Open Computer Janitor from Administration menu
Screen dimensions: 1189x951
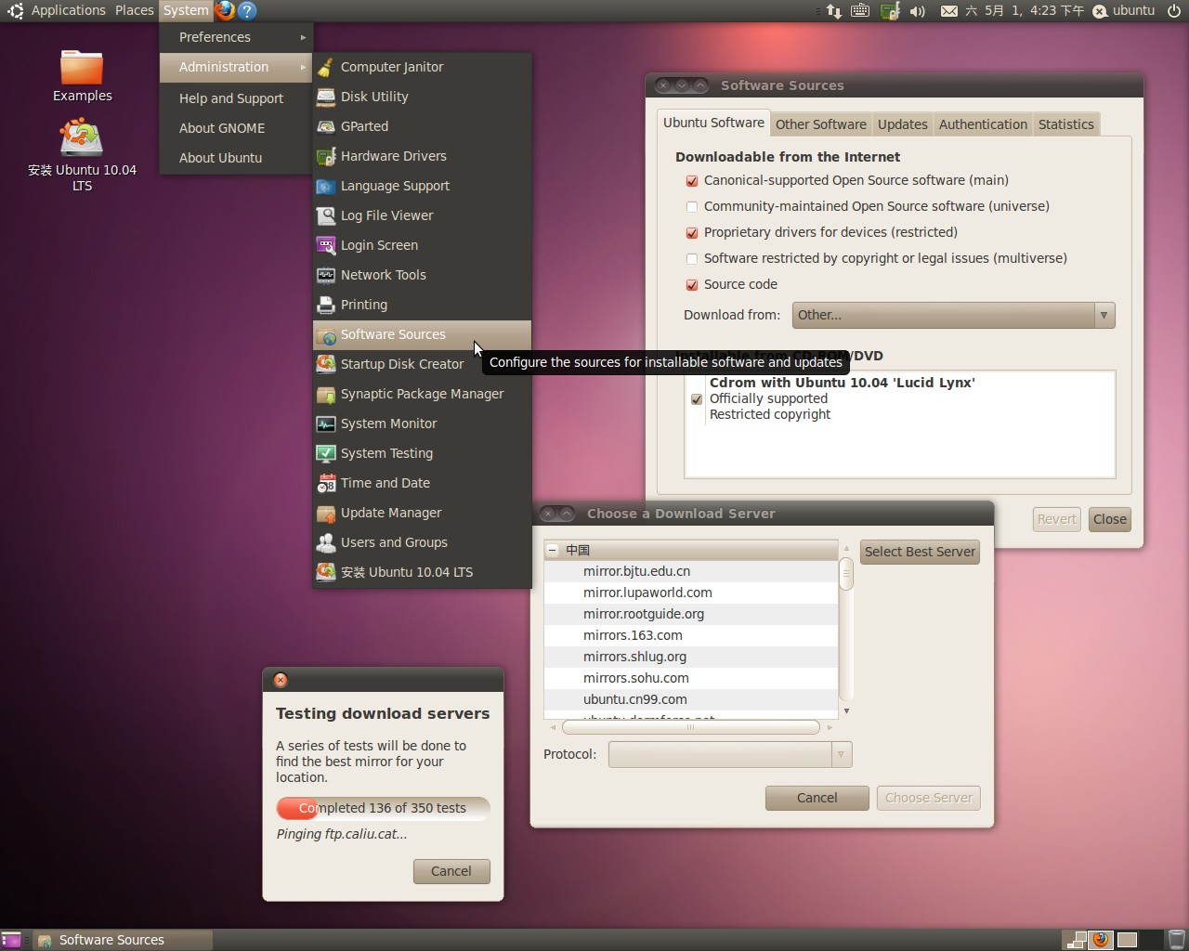tap(422, 67)
